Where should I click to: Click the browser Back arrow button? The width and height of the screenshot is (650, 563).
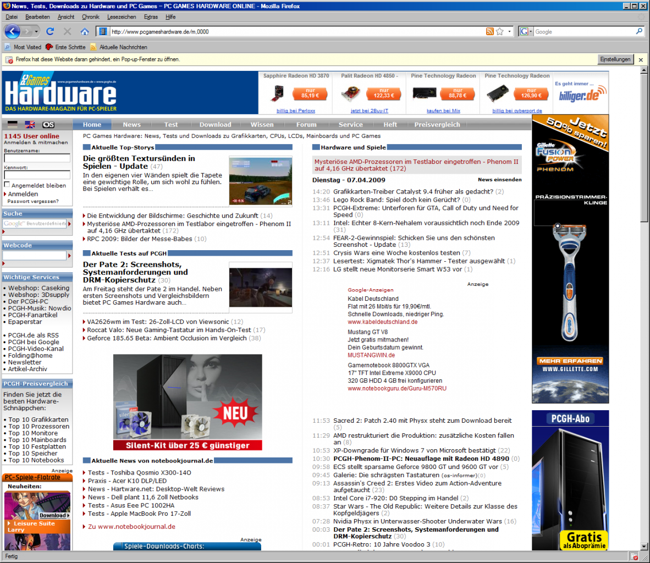click(12, 31)
